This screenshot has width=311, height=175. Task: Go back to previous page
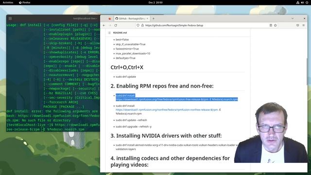(104, 25)
